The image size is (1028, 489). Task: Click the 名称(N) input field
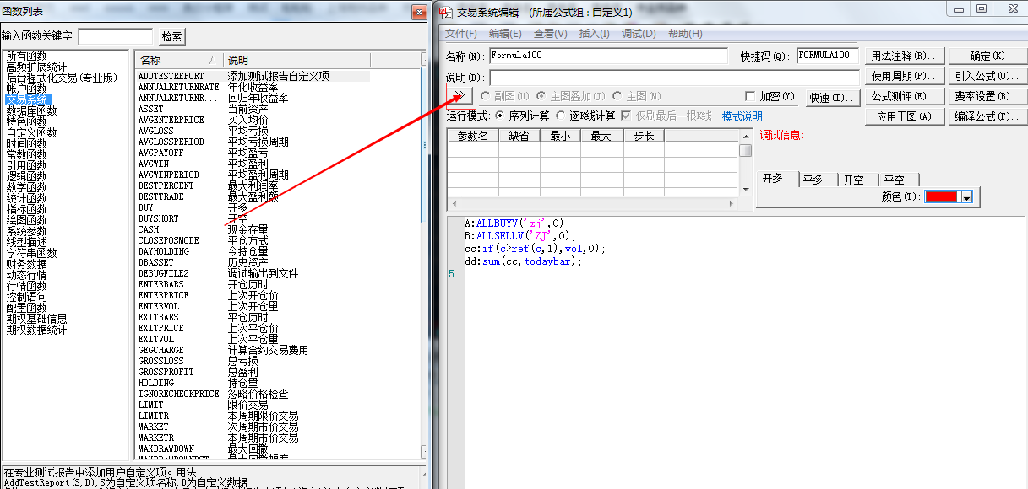pos(608,56)
